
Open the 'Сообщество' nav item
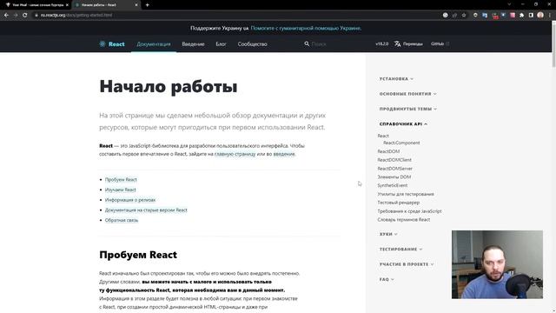(252, 44)
